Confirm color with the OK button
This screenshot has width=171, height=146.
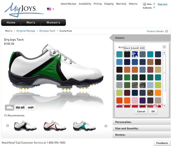[153, 112]
